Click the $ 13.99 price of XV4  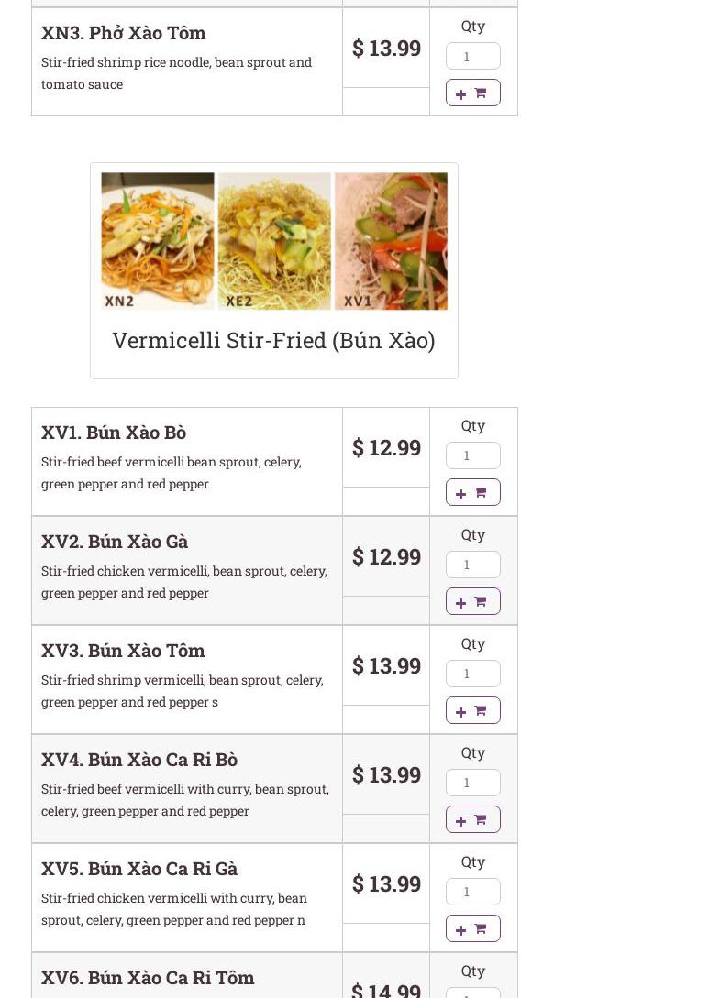pos(386,775)
